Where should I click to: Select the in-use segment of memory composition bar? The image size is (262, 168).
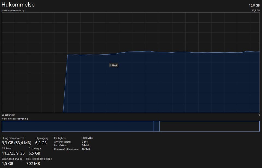78,126
